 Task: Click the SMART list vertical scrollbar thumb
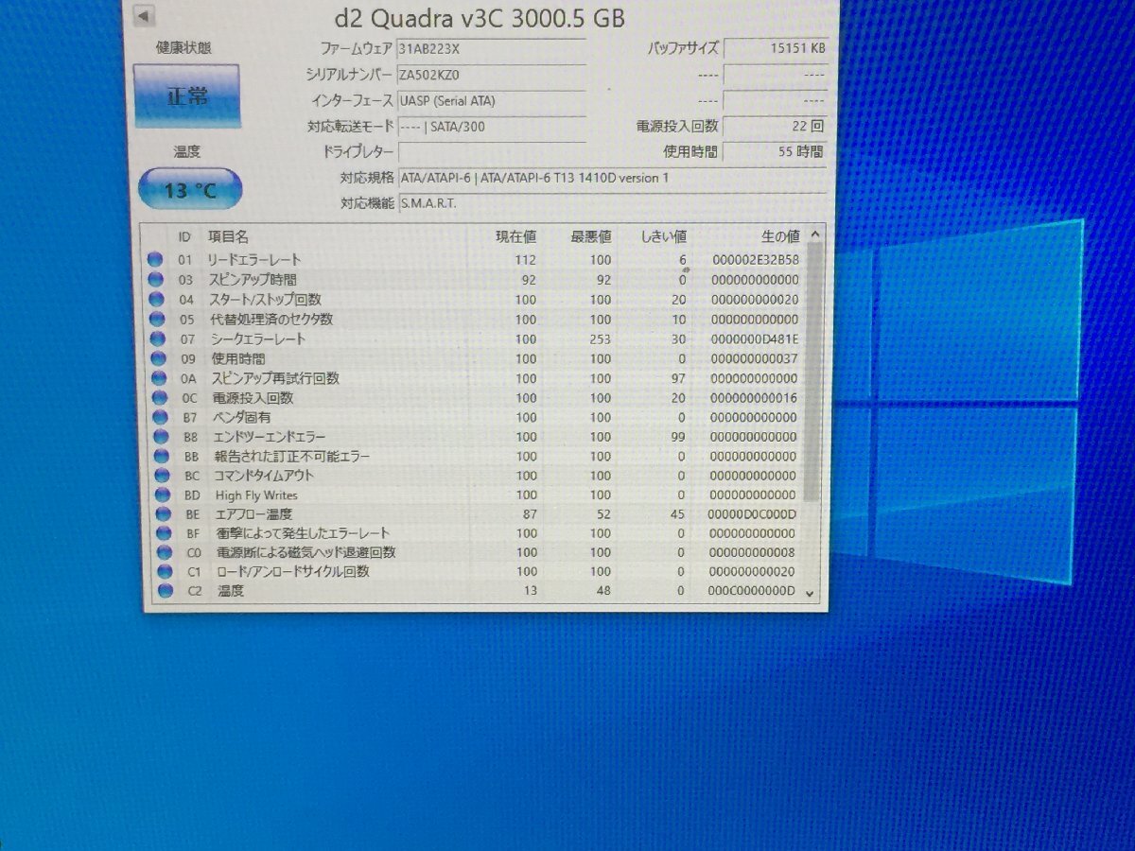pos(812,372)
